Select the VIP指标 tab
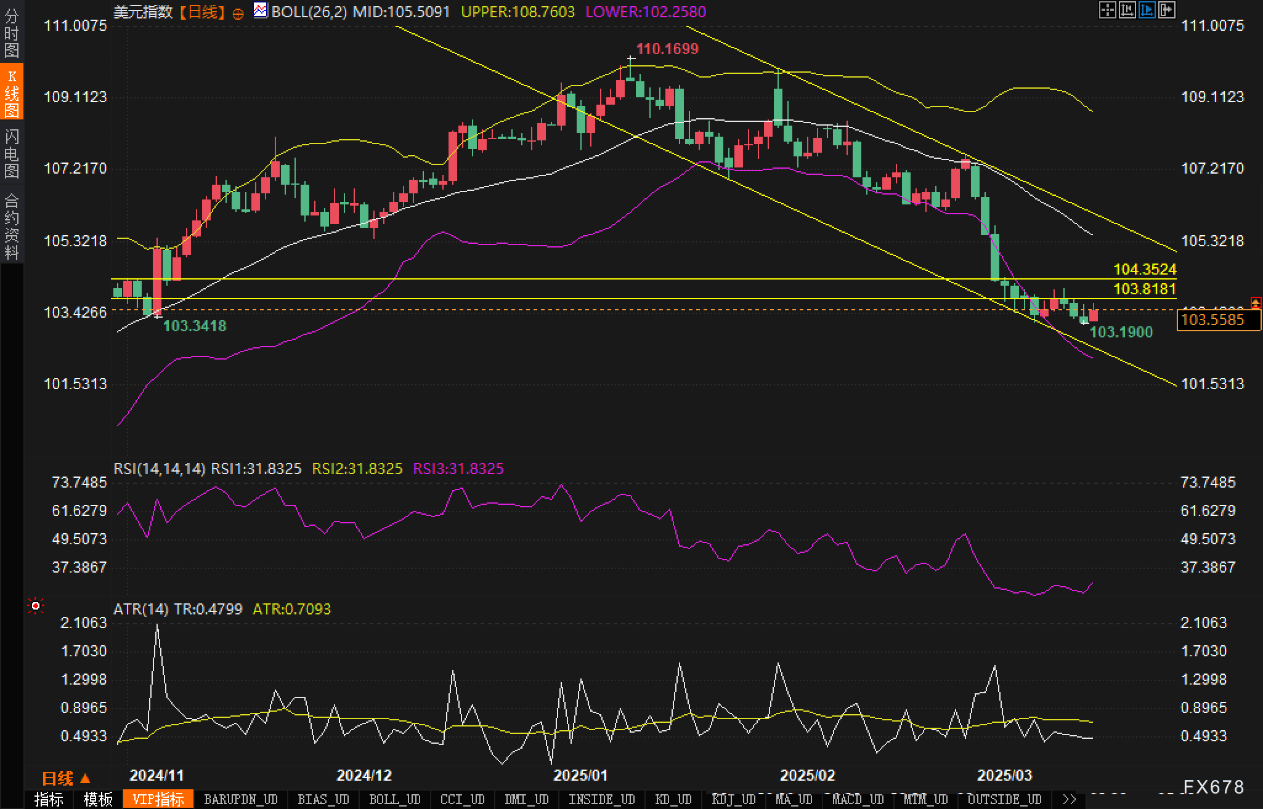The image size is (1263, 809). tap(158, 799)
